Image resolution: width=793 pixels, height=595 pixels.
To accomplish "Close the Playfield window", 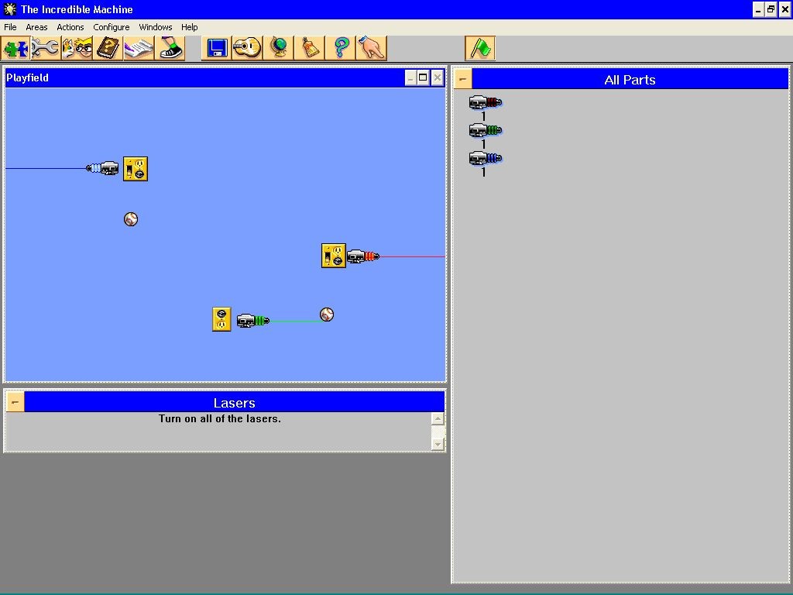I will (x=437, y=77).
